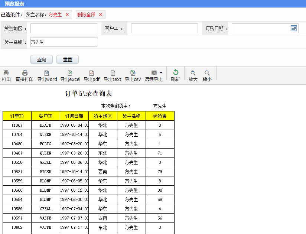Zoom in using the 放大 icon
This screenshot has height=234, width=306.
(193, 73)
